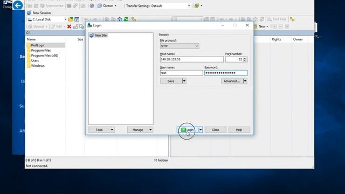This screenshot has width=345, height=194.
Task: Select the Windows folder
Action: click(38, 66)
